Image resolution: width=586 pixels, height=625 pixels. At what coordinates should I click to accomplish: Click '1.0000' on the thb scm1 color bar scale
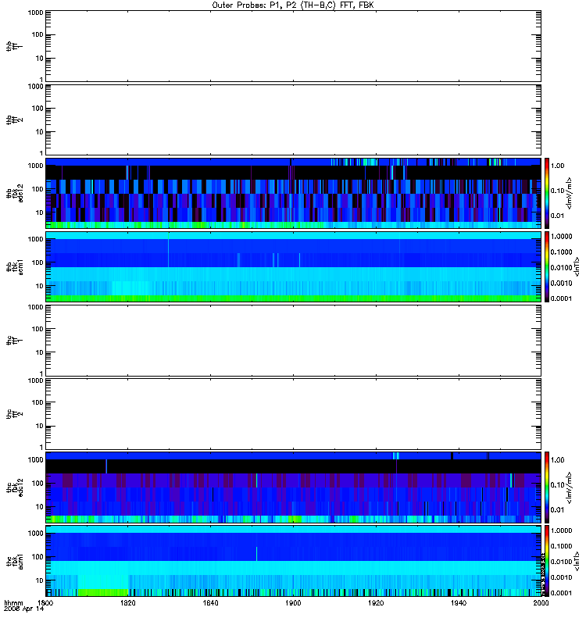pyautogui.click(x=561, y=237)
